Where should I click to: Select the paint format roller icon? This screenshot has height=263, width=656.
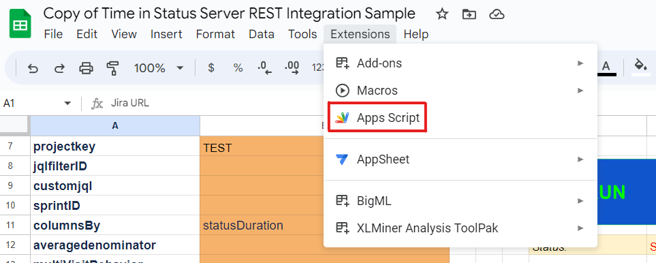pyautogui.click(x=113, y=67)
